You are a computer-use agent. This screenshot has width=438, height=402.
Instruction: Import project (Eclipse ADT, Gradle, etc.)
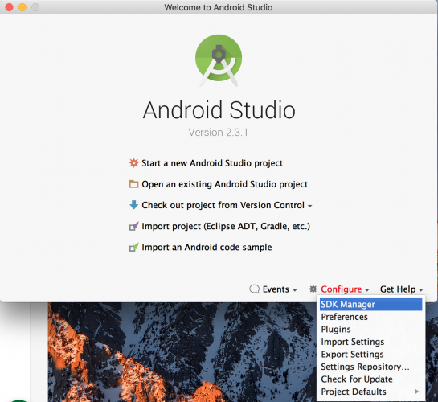(226, 226)
